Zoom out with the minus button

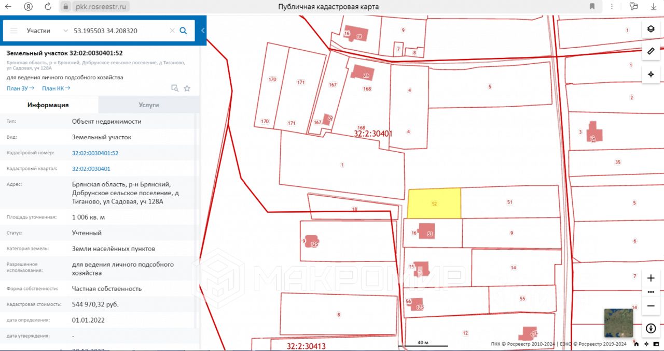point(651,306)
